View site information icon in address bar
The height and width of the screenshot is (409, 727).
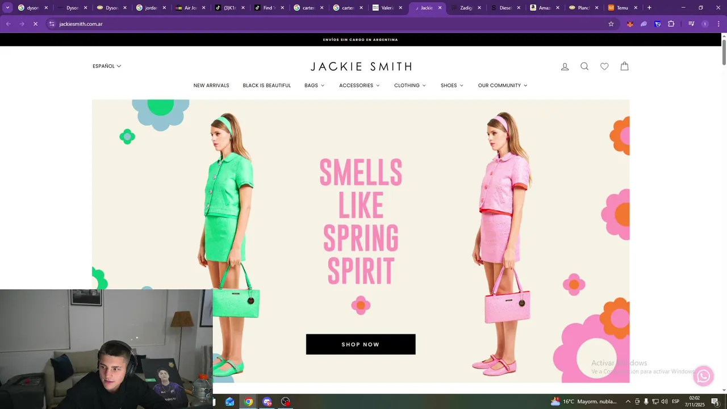[52, 24]
